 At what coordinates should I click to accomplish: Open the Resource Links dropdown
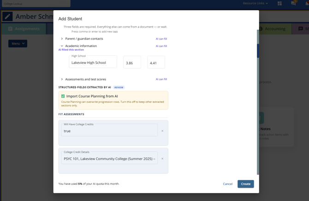255,3
